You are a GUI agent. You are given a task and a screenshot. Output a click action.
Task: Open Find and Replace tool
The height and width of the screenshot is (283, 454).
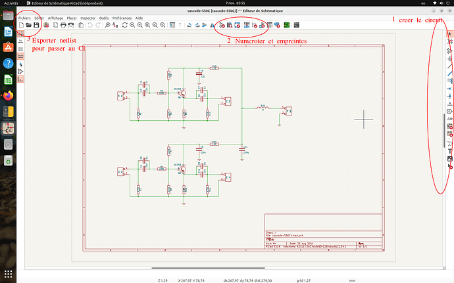point(115,25)
